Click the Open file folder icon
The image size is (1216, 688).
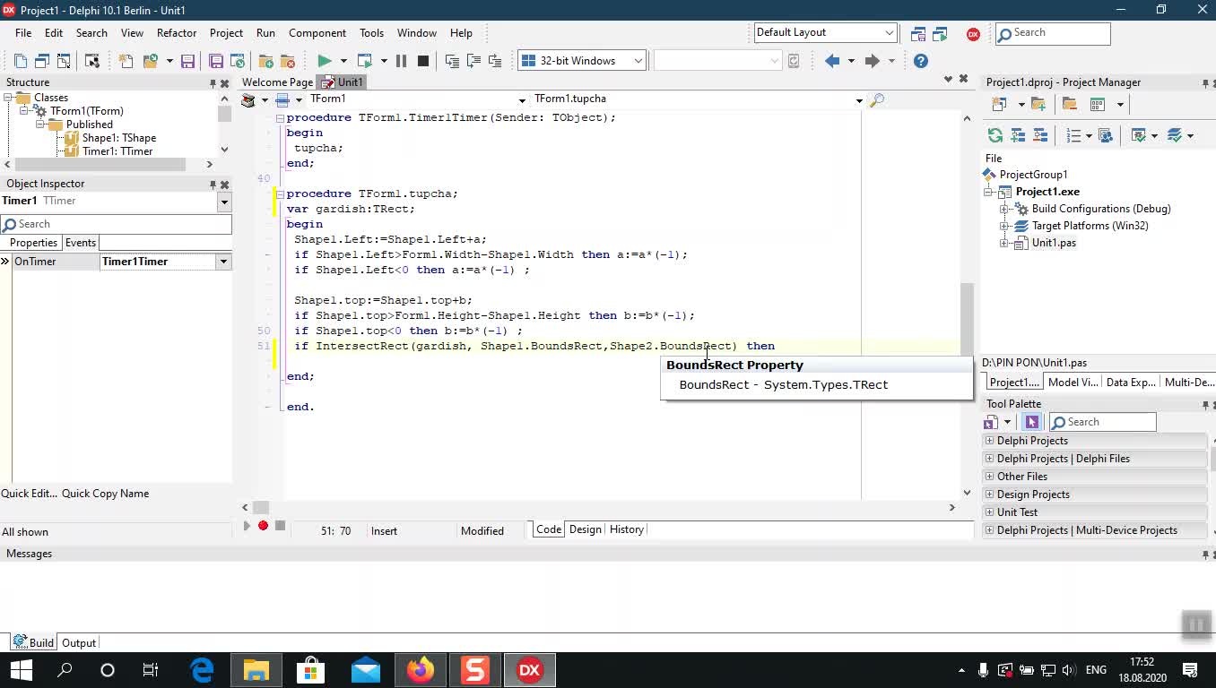[151, 61]
